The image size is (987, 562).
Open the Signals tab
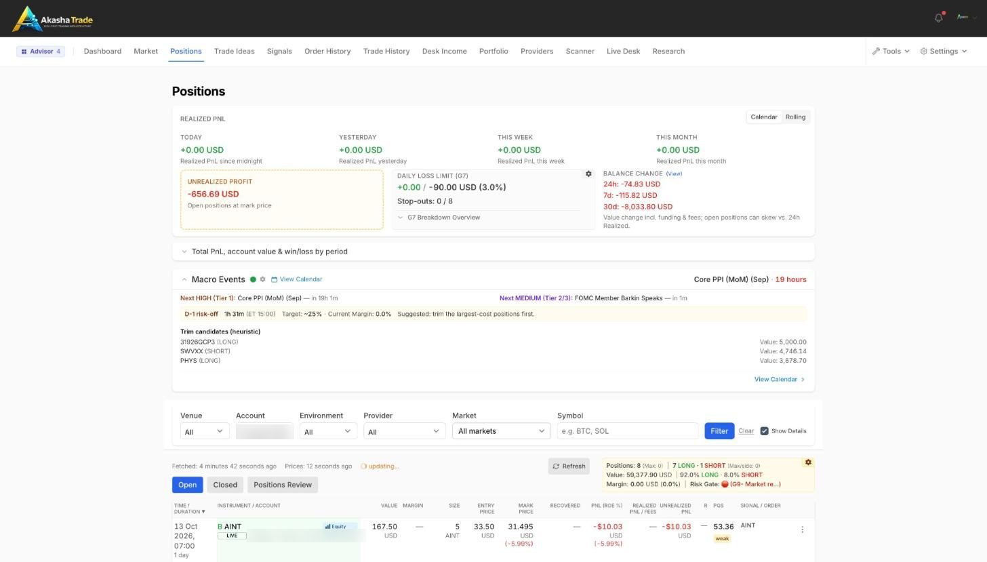point(279,52)
